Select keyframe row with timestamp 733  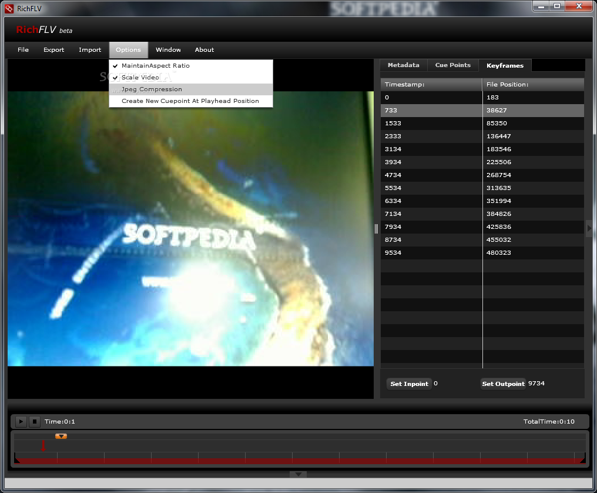point(482,110)
